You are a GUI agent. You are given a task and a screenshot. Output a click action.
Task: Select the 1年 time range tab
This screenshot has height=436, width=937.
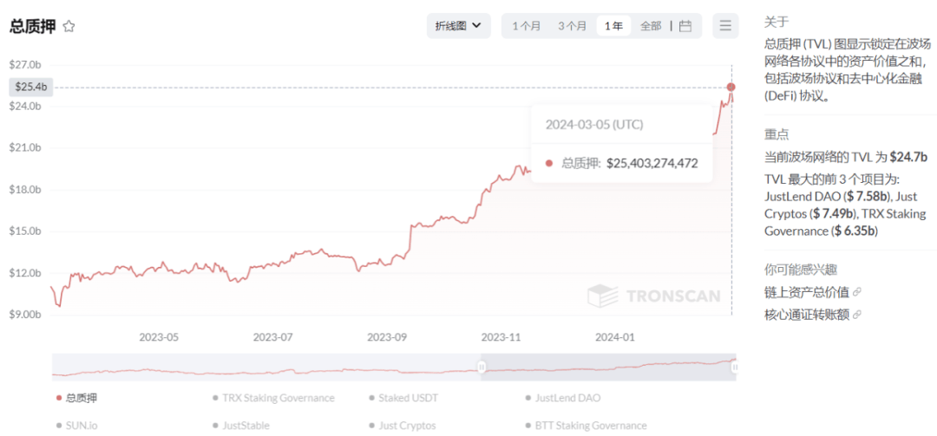click(613, 26)
